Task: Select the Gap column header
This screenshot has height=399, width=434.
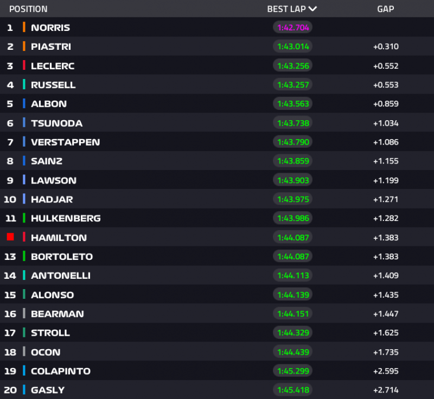Action: (385, 9)
